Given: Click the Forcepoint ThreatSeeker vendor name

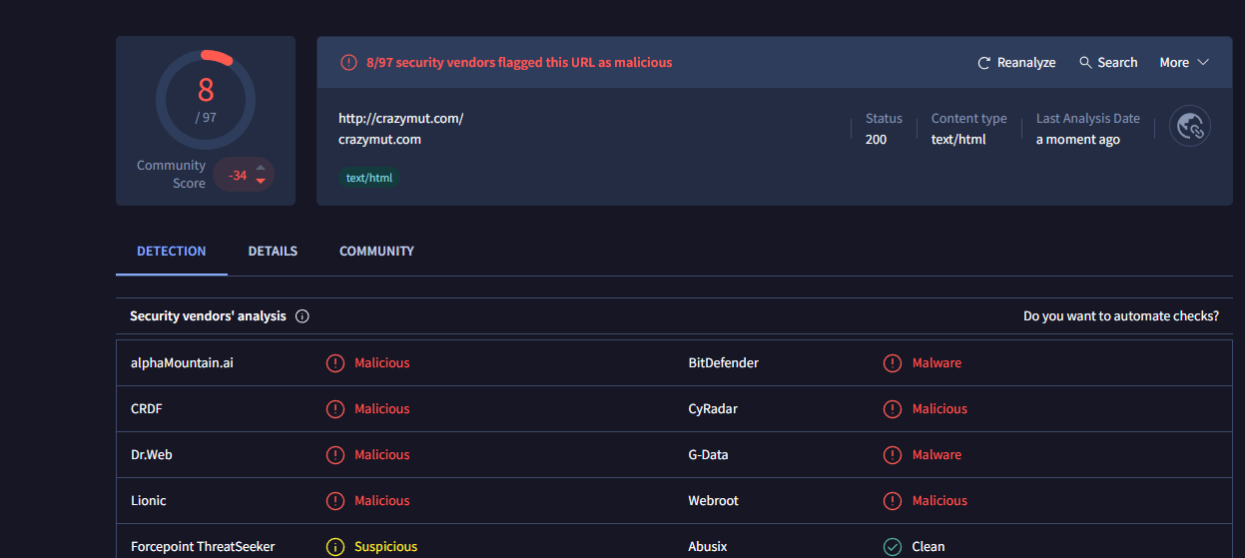Looking at the screenshot, I should click(x=203, y=546).
